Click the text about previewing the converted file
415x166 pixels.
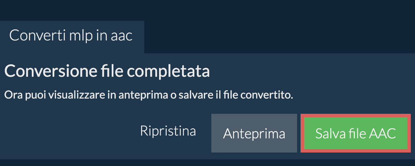click(x=148, y=94)
